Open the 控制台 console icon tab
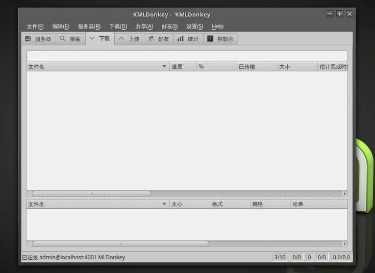This screenshot has height=273, width=375. pos(220,39)
